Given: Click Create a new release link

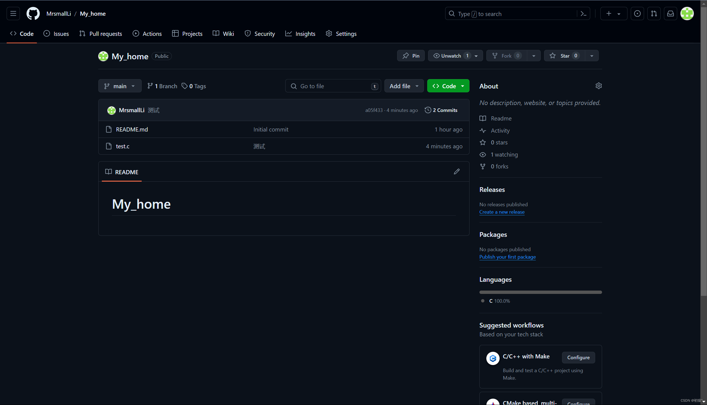Looking at the screenshot, I should tap(502, 212).
